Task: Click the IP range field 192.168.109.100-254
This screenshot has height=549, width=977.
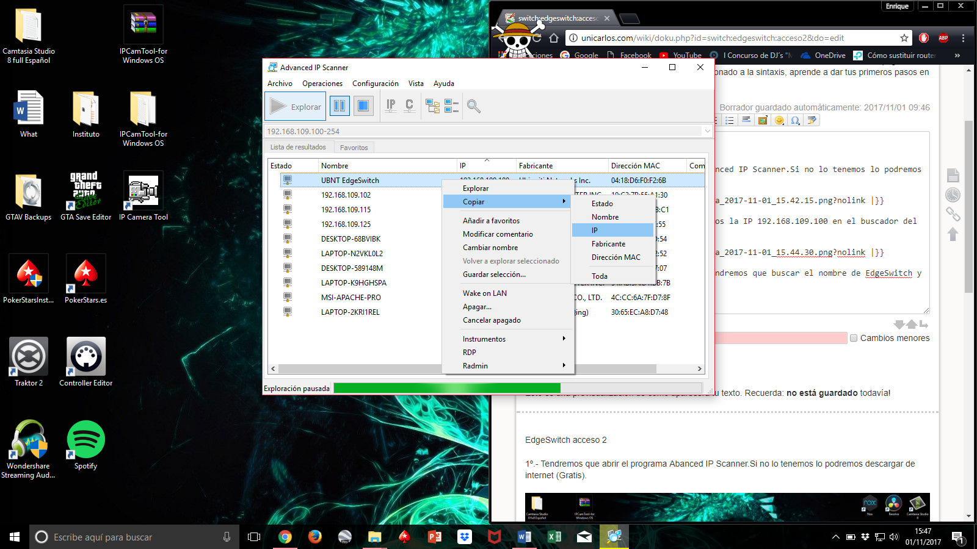Action: (484, 131)
